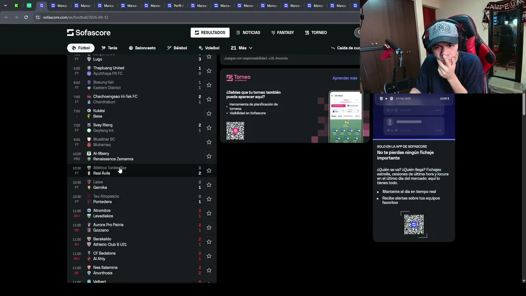Go back using the browser back arrow
Image resolution: width=526 pixels, height=296 pixels.
pos(6,17)
